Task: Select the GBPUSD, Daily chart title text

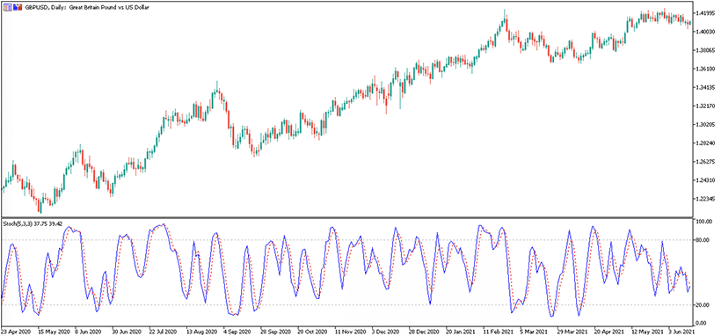Action: point(86,8)
